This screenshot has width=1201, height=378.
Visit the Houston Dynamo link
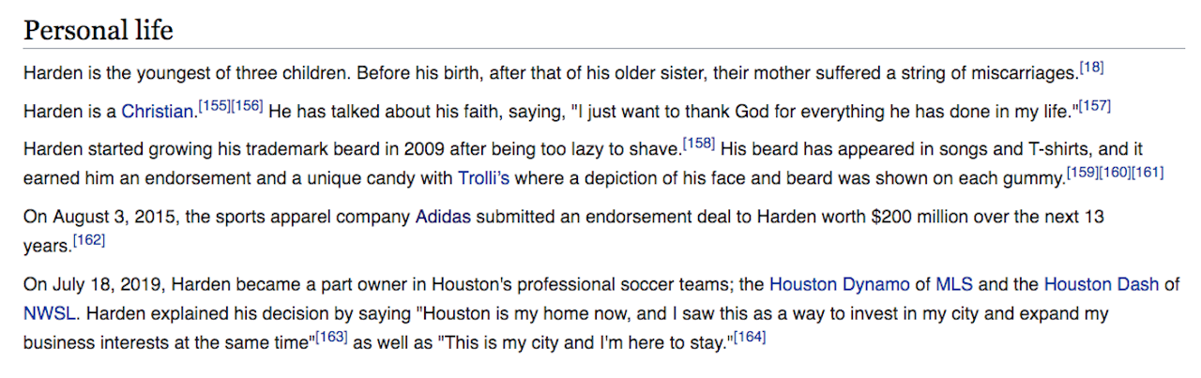click(x=839, y=284)
